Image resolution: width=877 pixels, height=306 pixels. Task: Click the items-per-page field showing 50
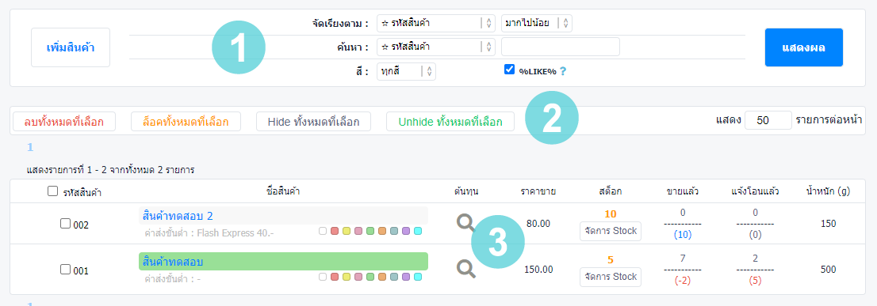tap(768, 120)
